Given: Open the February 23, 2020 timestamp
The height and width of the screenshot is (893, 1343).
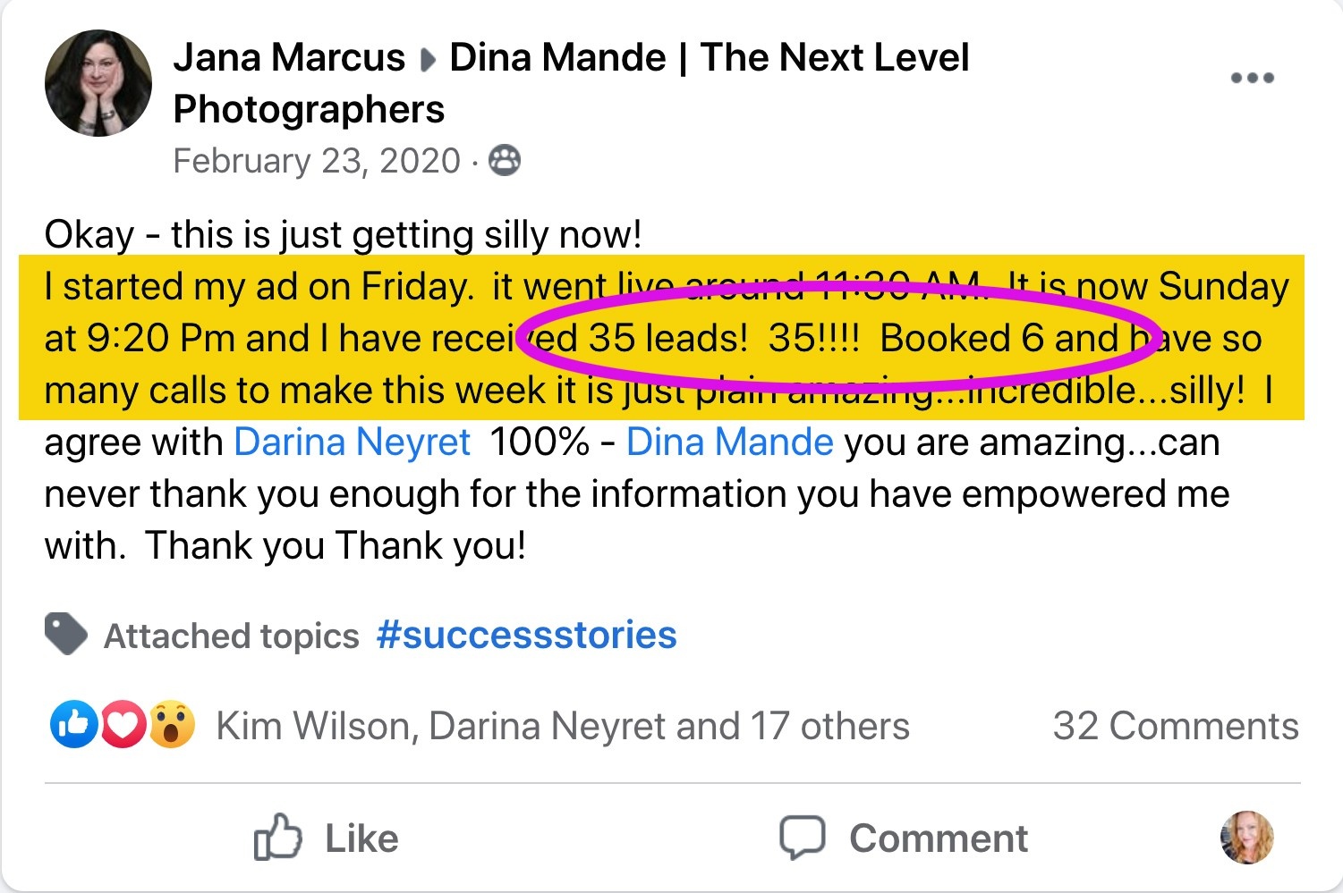Looking at the screenshot, I should pyautogui.click(x=317, y=161).
